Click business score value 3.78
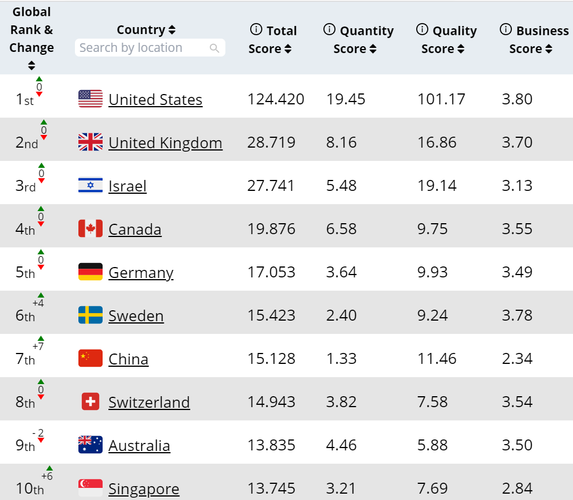Screen dimensions: 573x500 coord(517,315)
